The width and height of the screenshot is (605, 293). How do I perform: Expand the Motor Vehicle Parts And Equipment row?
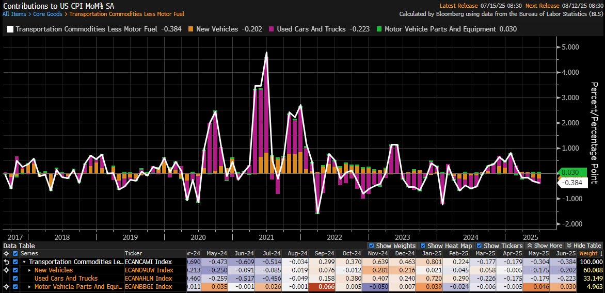pos(30,286)
